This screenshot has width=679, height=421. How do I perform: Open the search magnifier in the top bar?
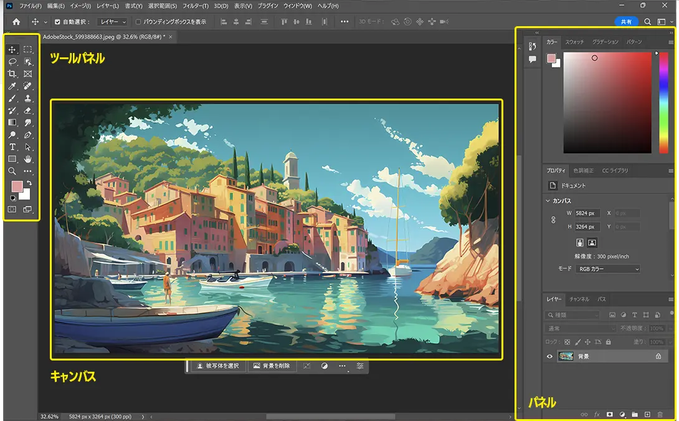click(x=647, y=22)
